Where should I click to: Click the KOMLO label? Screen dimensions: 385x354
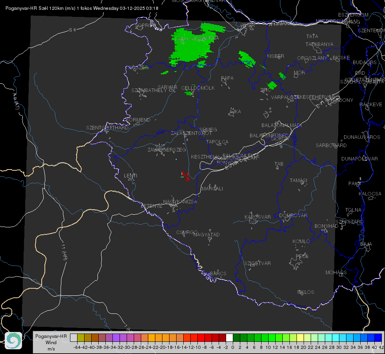point(301,242)
